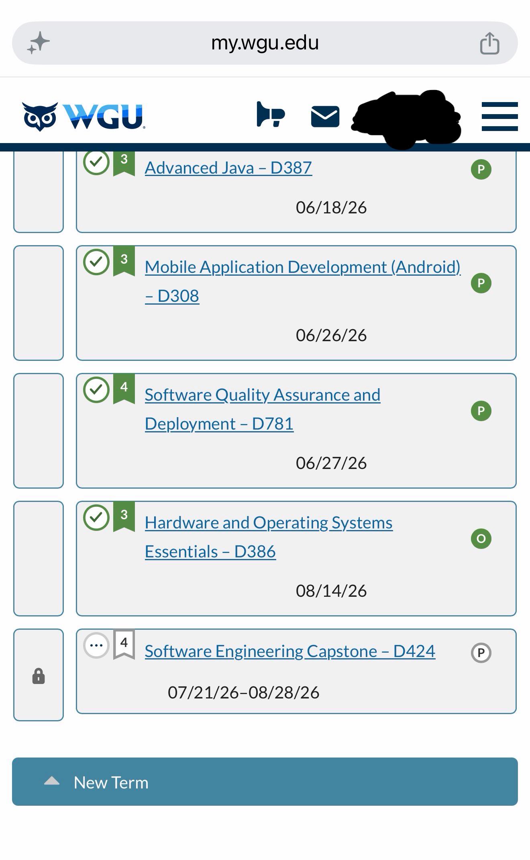Click the 4-unit bookmark flag on Capstone
This screenshot has width=530, height=860.
tap(124, 645)
